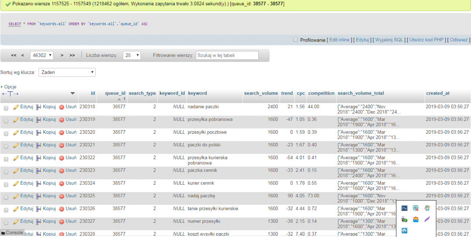The height and width of the screenshot is (237, 471).
Task: Click the pencil Edytuj icon for row 230318
Action: point(16,107)
